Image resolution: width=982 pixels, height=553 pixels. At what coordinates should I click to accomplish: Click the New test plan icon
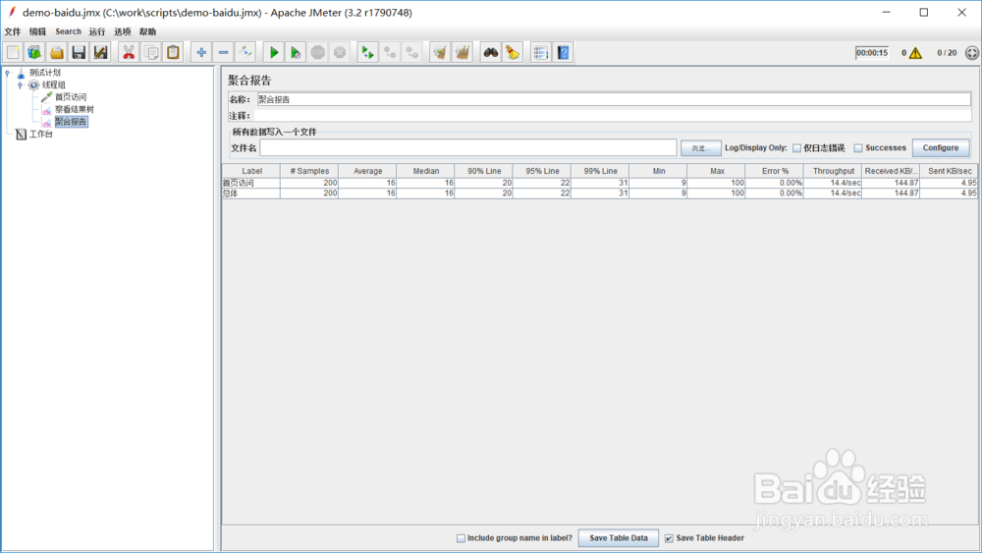coord(13,53)
